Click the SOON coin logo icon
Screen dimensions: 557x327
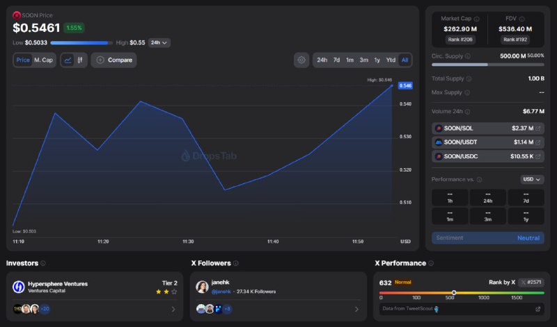[16, 15]
